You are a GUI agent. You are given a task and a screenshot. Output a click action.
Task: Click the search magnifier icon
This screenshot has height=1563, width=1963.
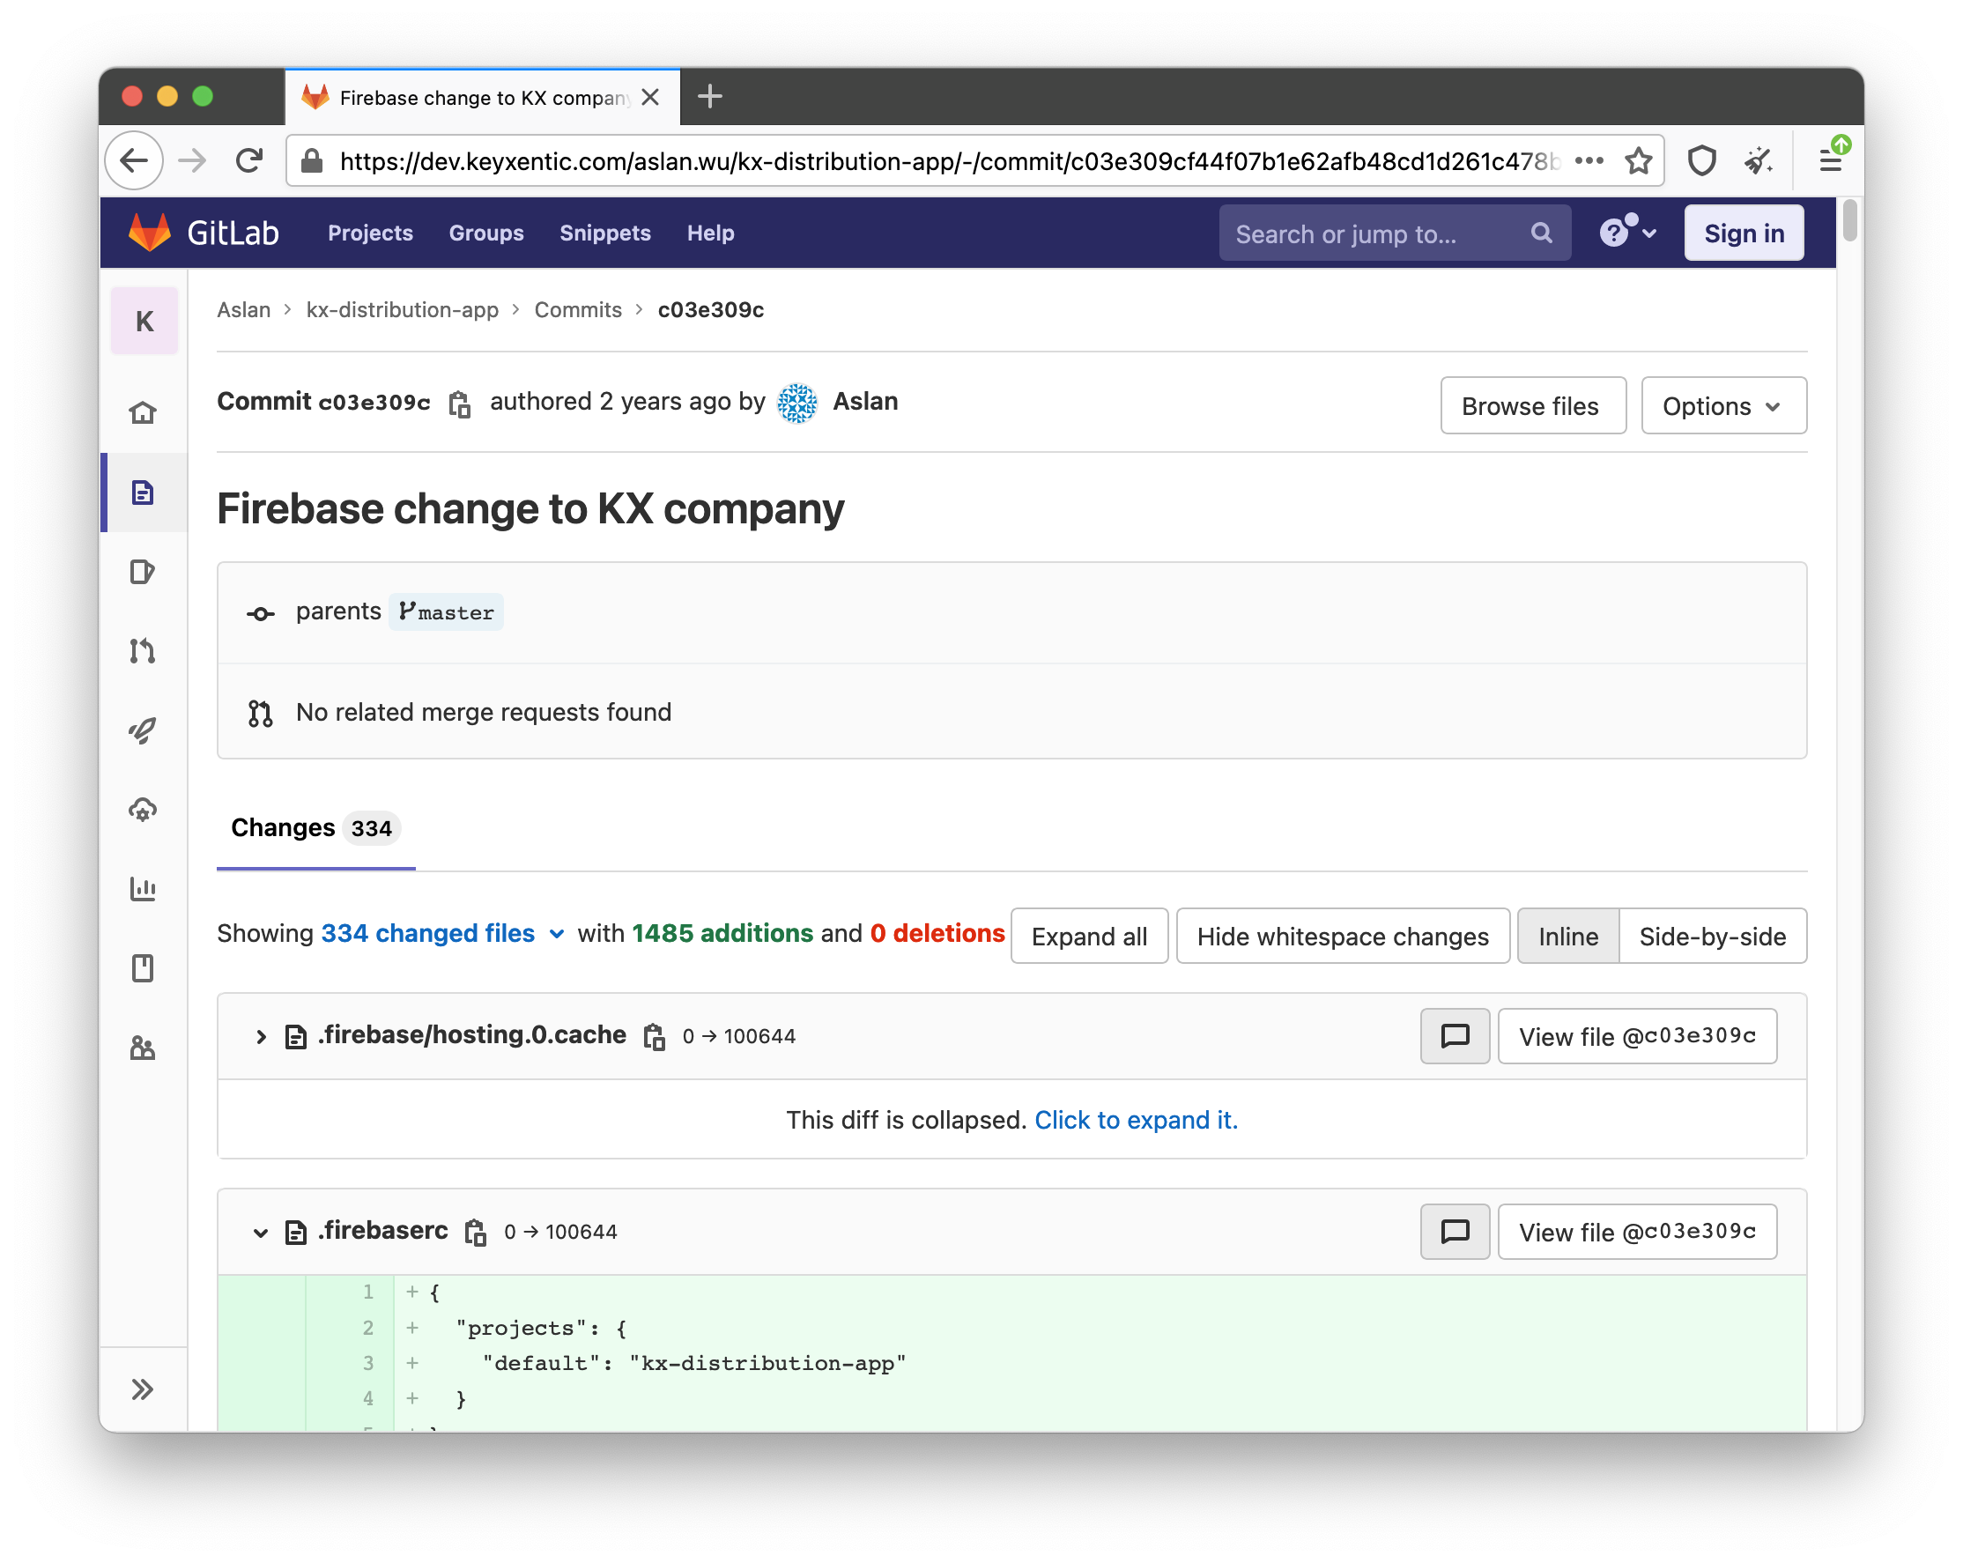[1542, 233]
